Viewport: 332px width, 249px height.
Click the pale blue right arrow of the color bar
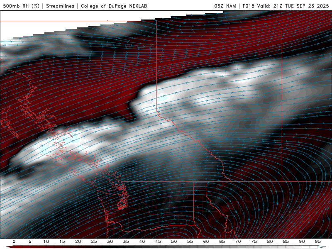[x=322, y=247]
